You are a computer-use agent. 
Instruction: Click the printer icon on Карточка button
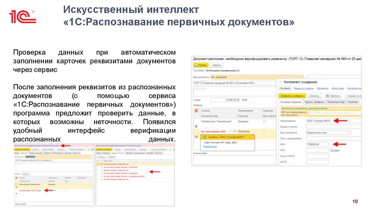[x=328, y=96]
